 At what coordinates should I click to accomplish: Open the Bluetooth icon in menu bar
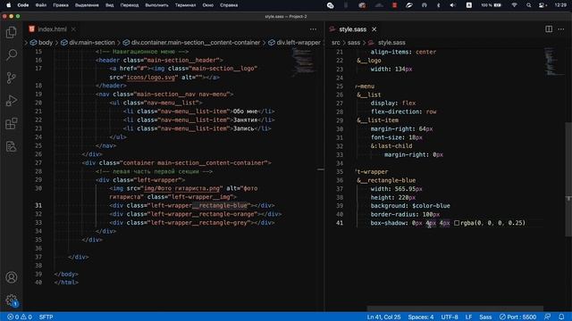coord(439,5)
